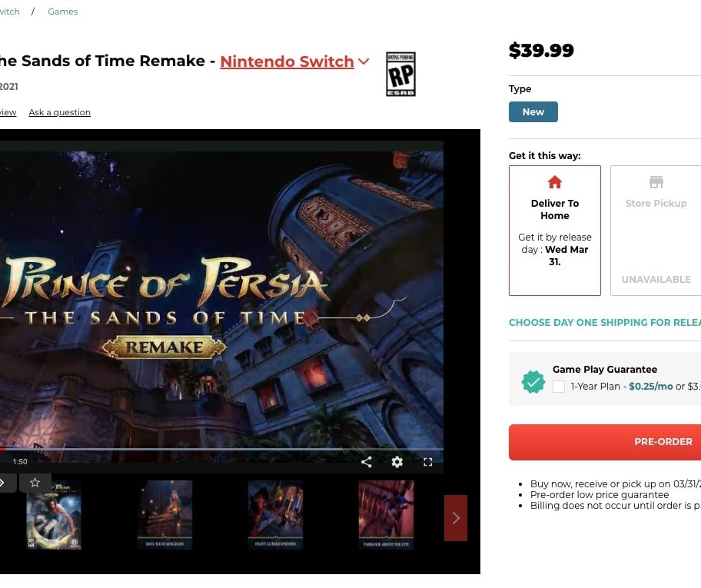701x588 pixels.
Task: Click the ESRB RP rating icon
Action: point(400,75)
